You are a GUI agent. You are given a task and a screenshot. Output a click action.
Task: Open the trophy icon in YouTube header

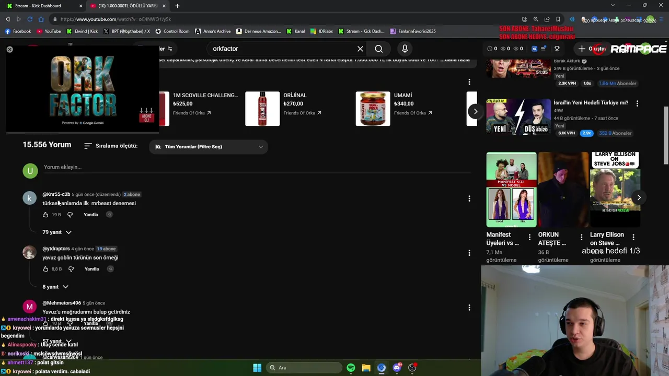(x=557, y=49)
